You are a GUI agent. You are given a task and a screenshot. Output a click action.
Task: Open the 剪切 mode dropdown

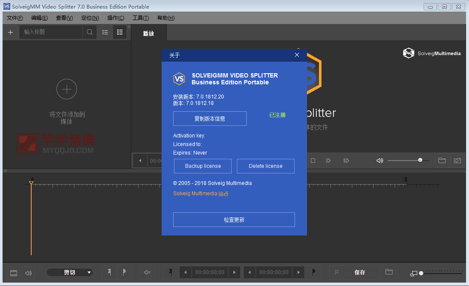(x=70, y=272)
